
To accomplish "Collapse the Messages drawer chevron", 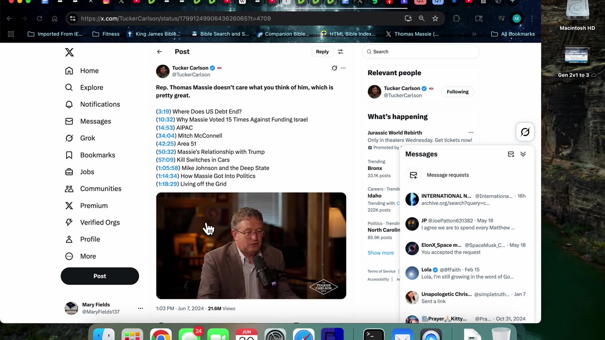I will [x=523, y=154].
